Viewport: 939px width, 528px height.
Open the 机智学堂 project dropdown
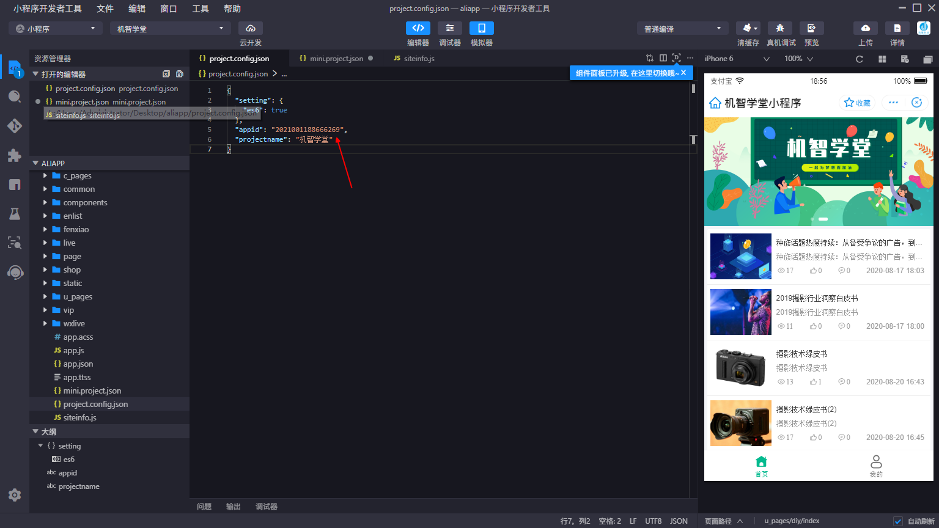[x=171, y=29]
